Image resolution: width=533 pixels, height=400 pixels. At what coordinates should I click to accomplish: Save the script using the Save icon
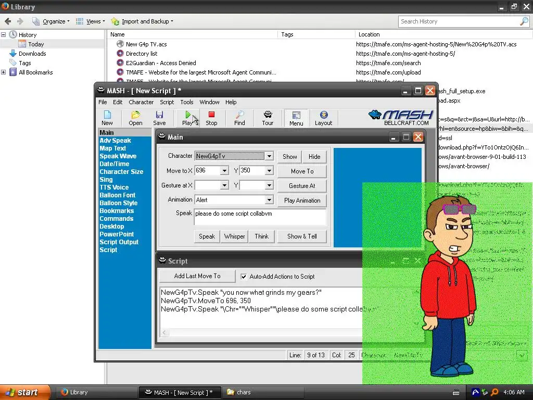[x=159, y=118]
